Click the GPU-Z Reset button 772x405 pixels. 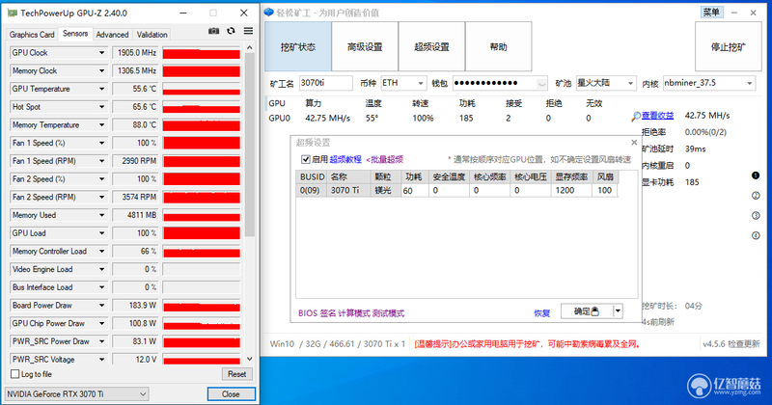coord(236,374)
